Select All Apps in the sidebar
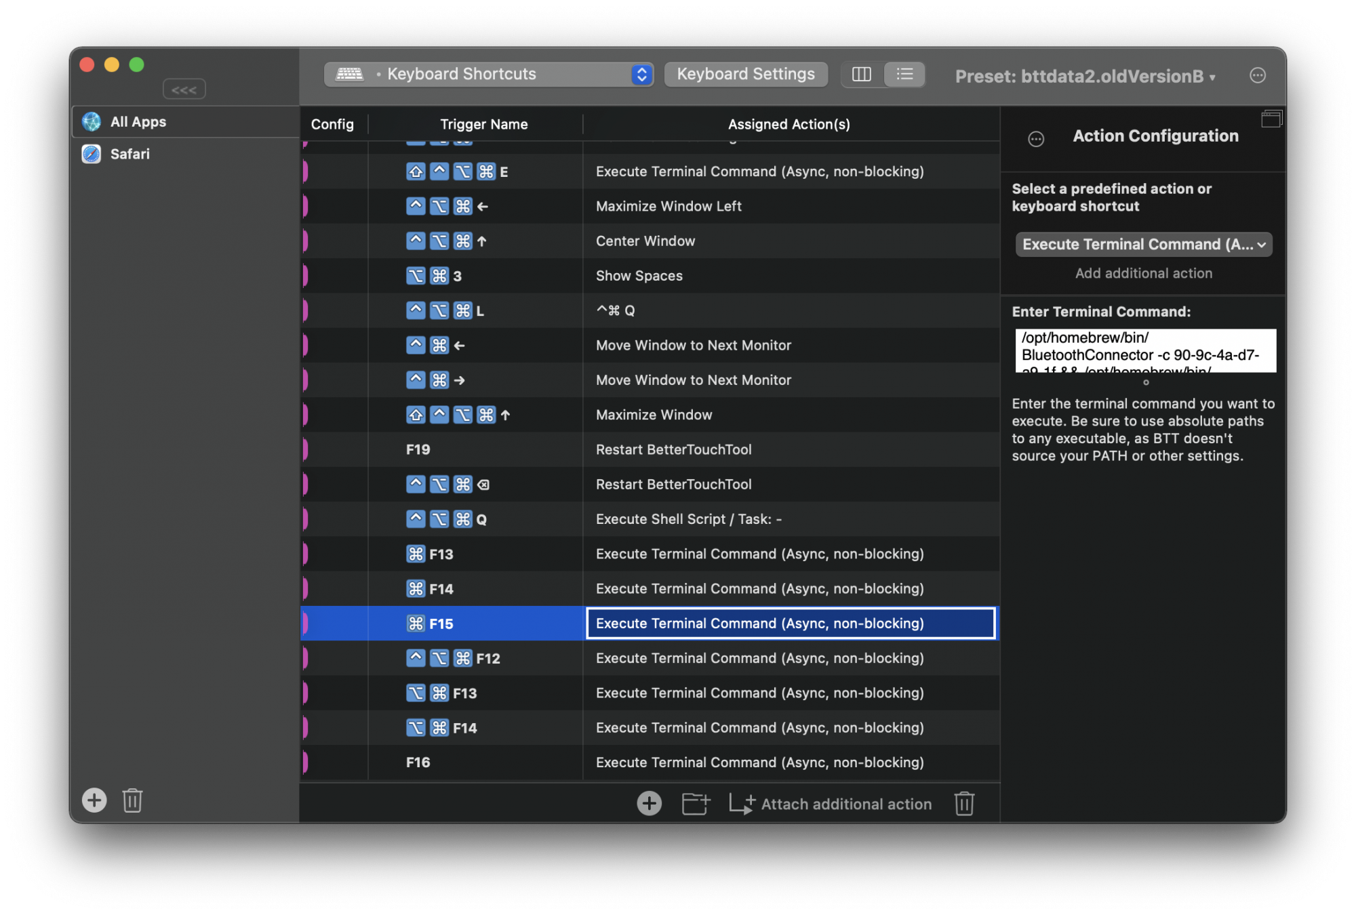 [x=138, y=122]
